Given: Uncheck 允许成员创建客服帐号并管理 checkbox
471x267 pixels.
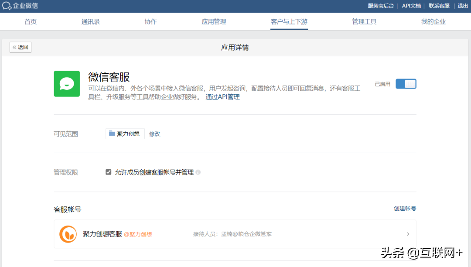Looking at the screenshot, I should click(x=109, y=172).
